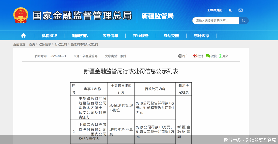Click 文章类型: 原创 text
278x144 pixels.
point(115,56)
